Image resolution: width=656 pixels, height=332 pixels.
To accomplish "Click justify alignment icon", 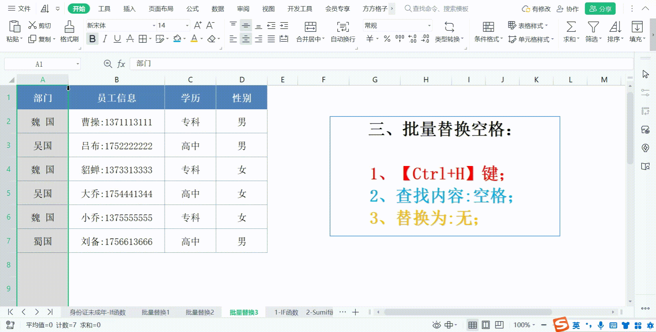I will tap(271, 39).
